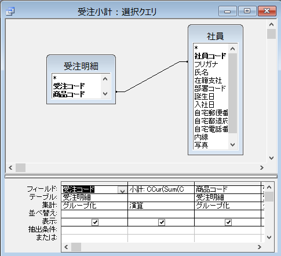
Task: Click 集計 cell showing 演算
Action: pyautogui.click(x=161, y=206)
